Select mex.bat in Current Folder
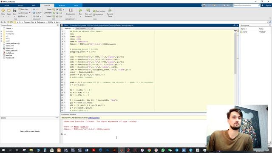Viewport: 272px width, 153px height. coord(9,55)
